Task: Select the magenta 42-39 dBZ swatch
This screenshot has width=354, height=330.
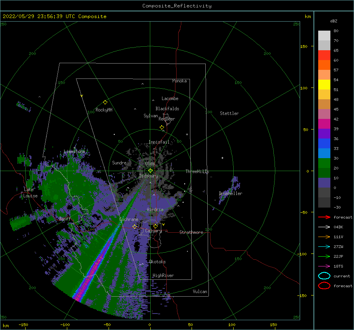Action: point(324,124)
